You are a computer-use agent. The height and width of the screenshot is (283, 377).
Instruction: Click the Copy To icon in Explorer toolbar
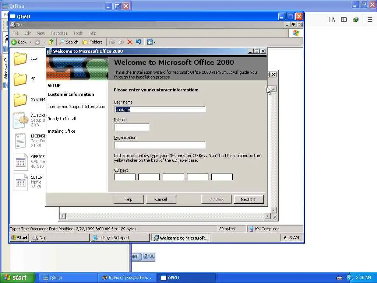coord(121,42)
